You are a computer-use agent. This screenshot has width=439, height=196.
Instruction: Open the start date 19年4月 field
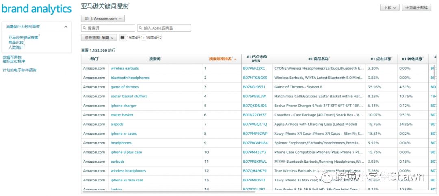click(x=134, y=37)
